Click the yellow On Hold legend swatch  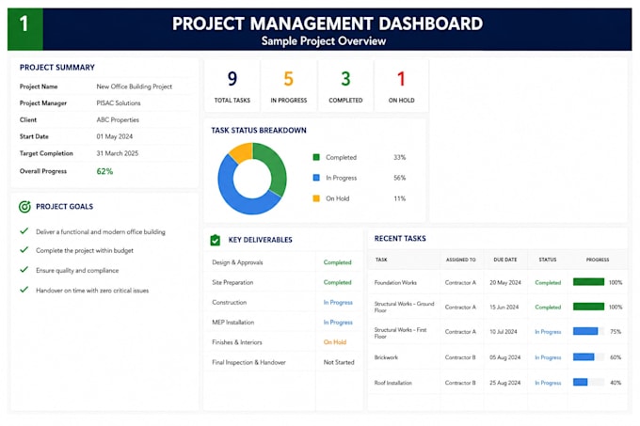tap(316, 198)
